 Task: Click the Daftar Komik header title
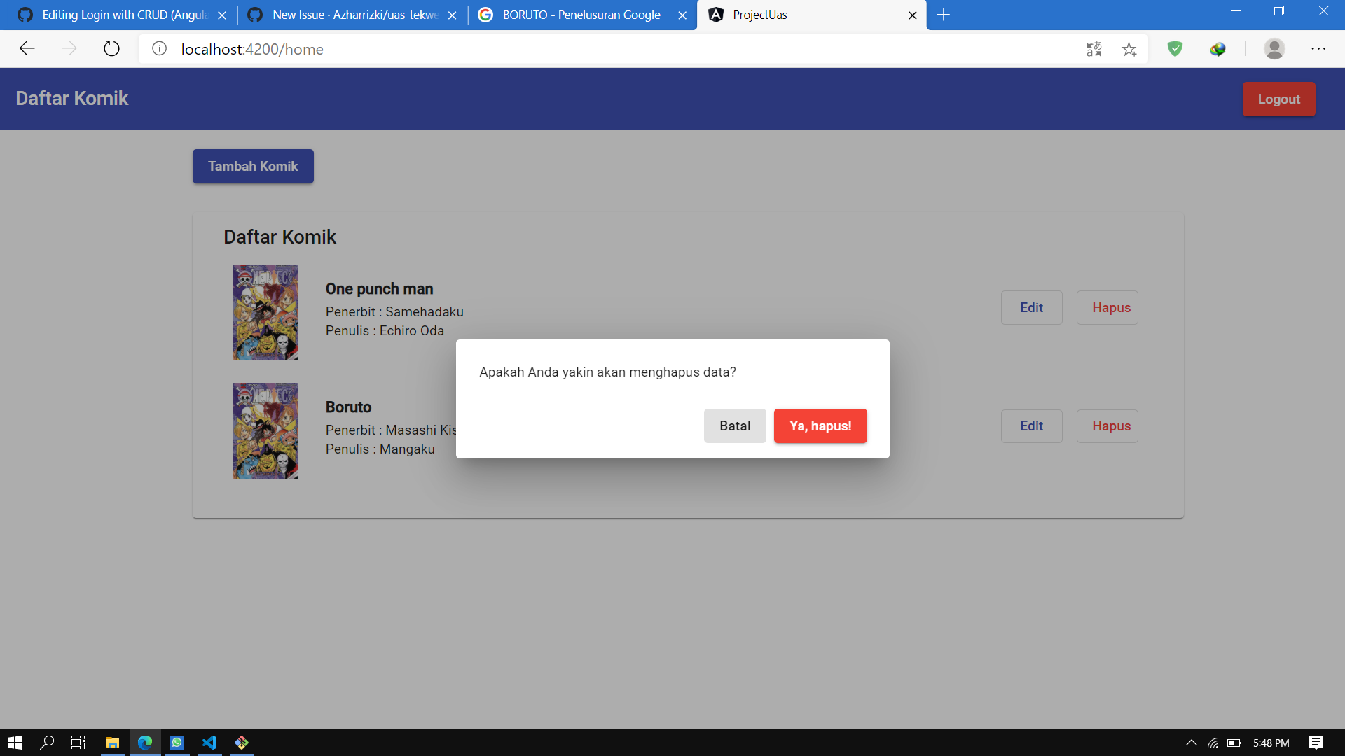[x=72, y=98]
